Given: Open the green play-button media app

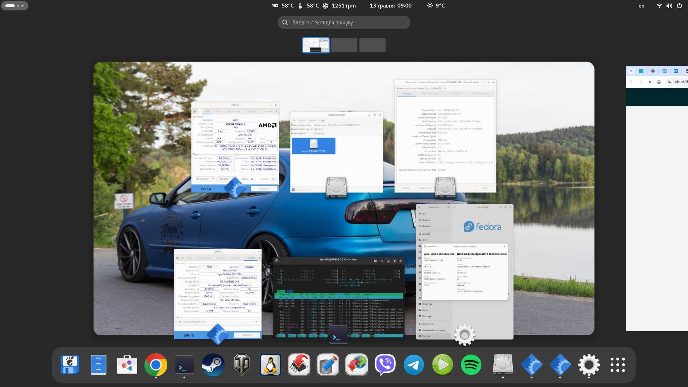Looking at the screenshot, I should click(x=443, y=365).
